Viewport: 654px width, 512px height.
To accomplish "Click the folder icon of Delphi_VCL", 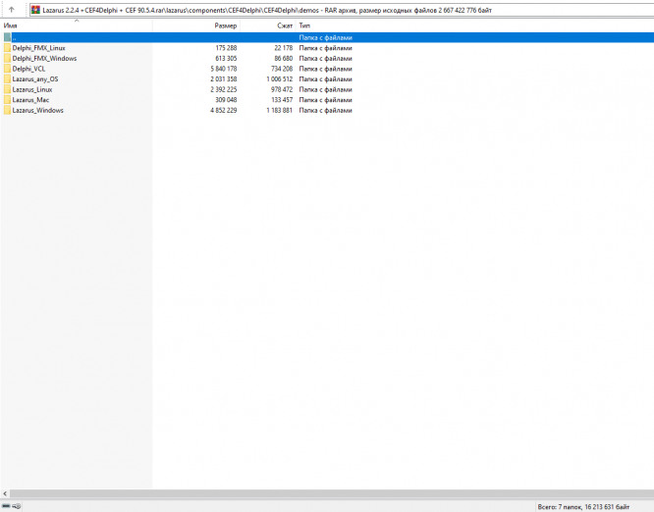I will pos(7,69).
